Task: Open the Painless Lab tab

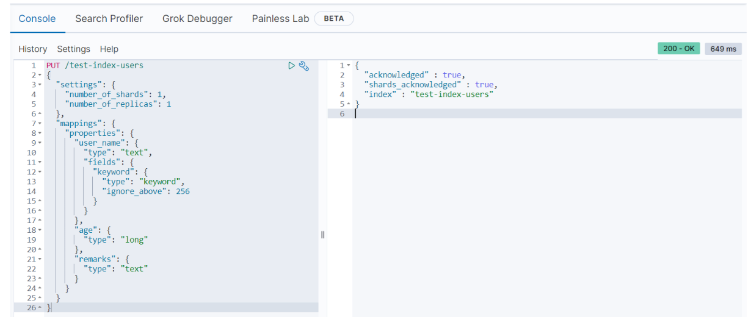Action: coord(280,19)
